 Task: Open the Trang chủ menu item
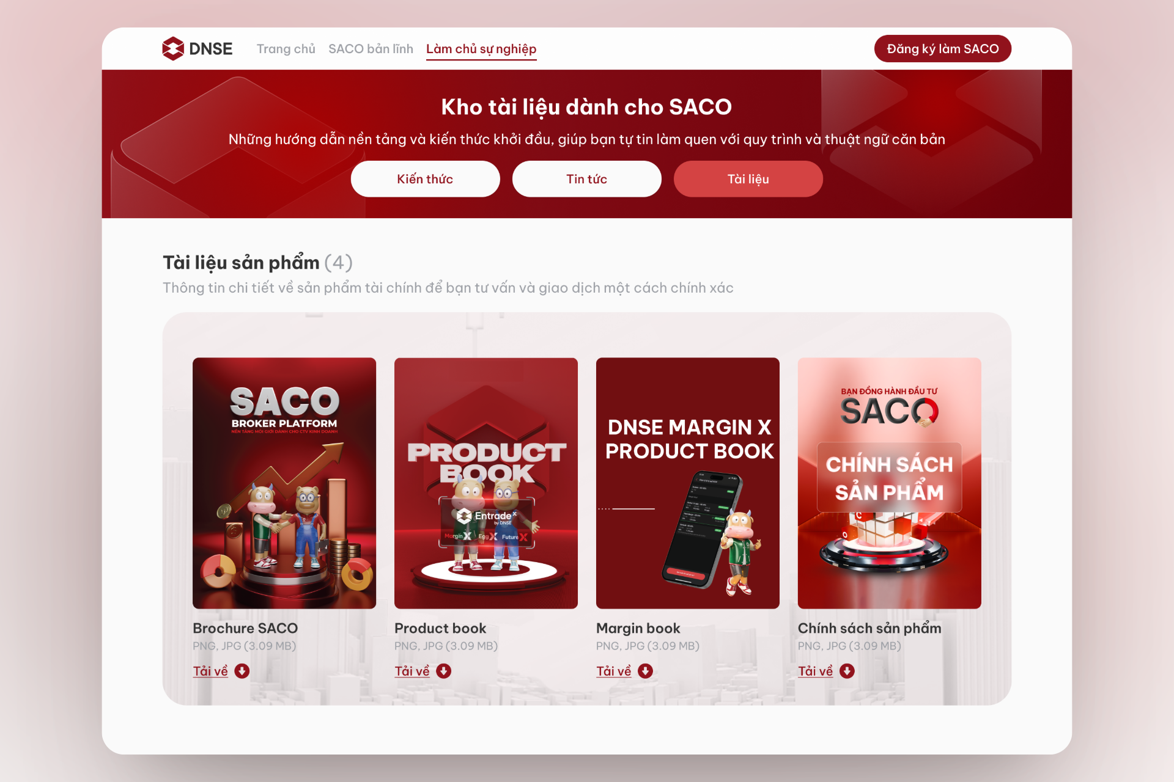coord(286,49)
